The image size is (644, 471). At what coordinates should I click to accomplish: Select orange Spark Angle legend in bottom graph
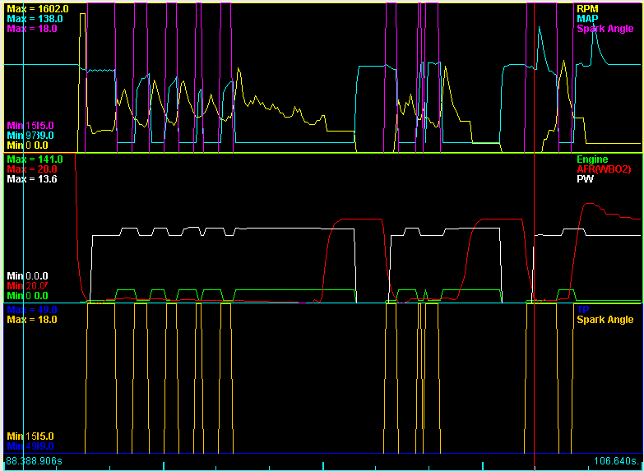(605, 319)
